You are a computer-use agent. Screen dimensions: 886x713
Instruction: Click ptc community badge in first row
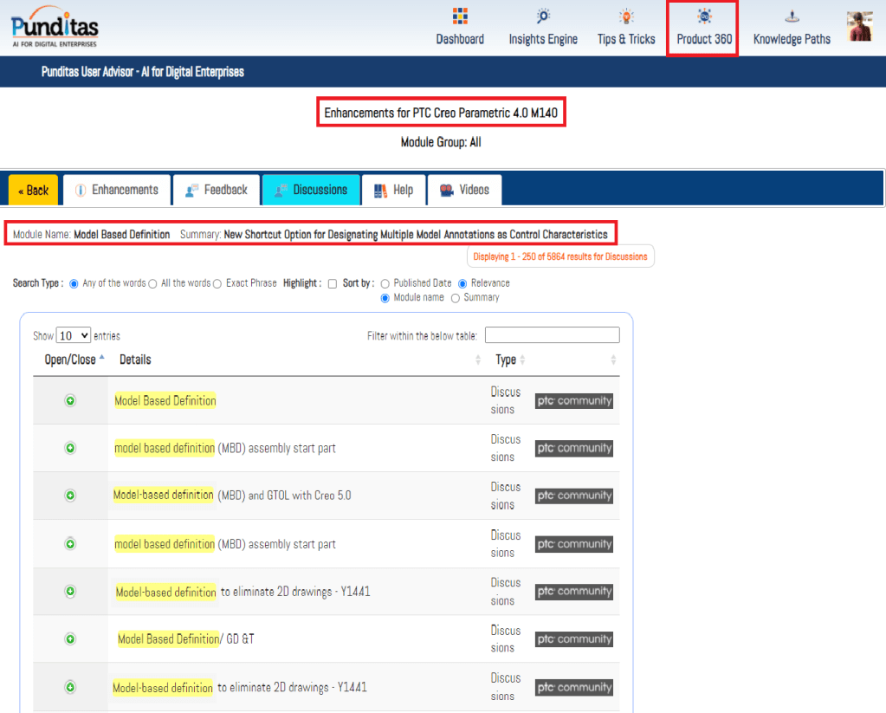point(573,401)
